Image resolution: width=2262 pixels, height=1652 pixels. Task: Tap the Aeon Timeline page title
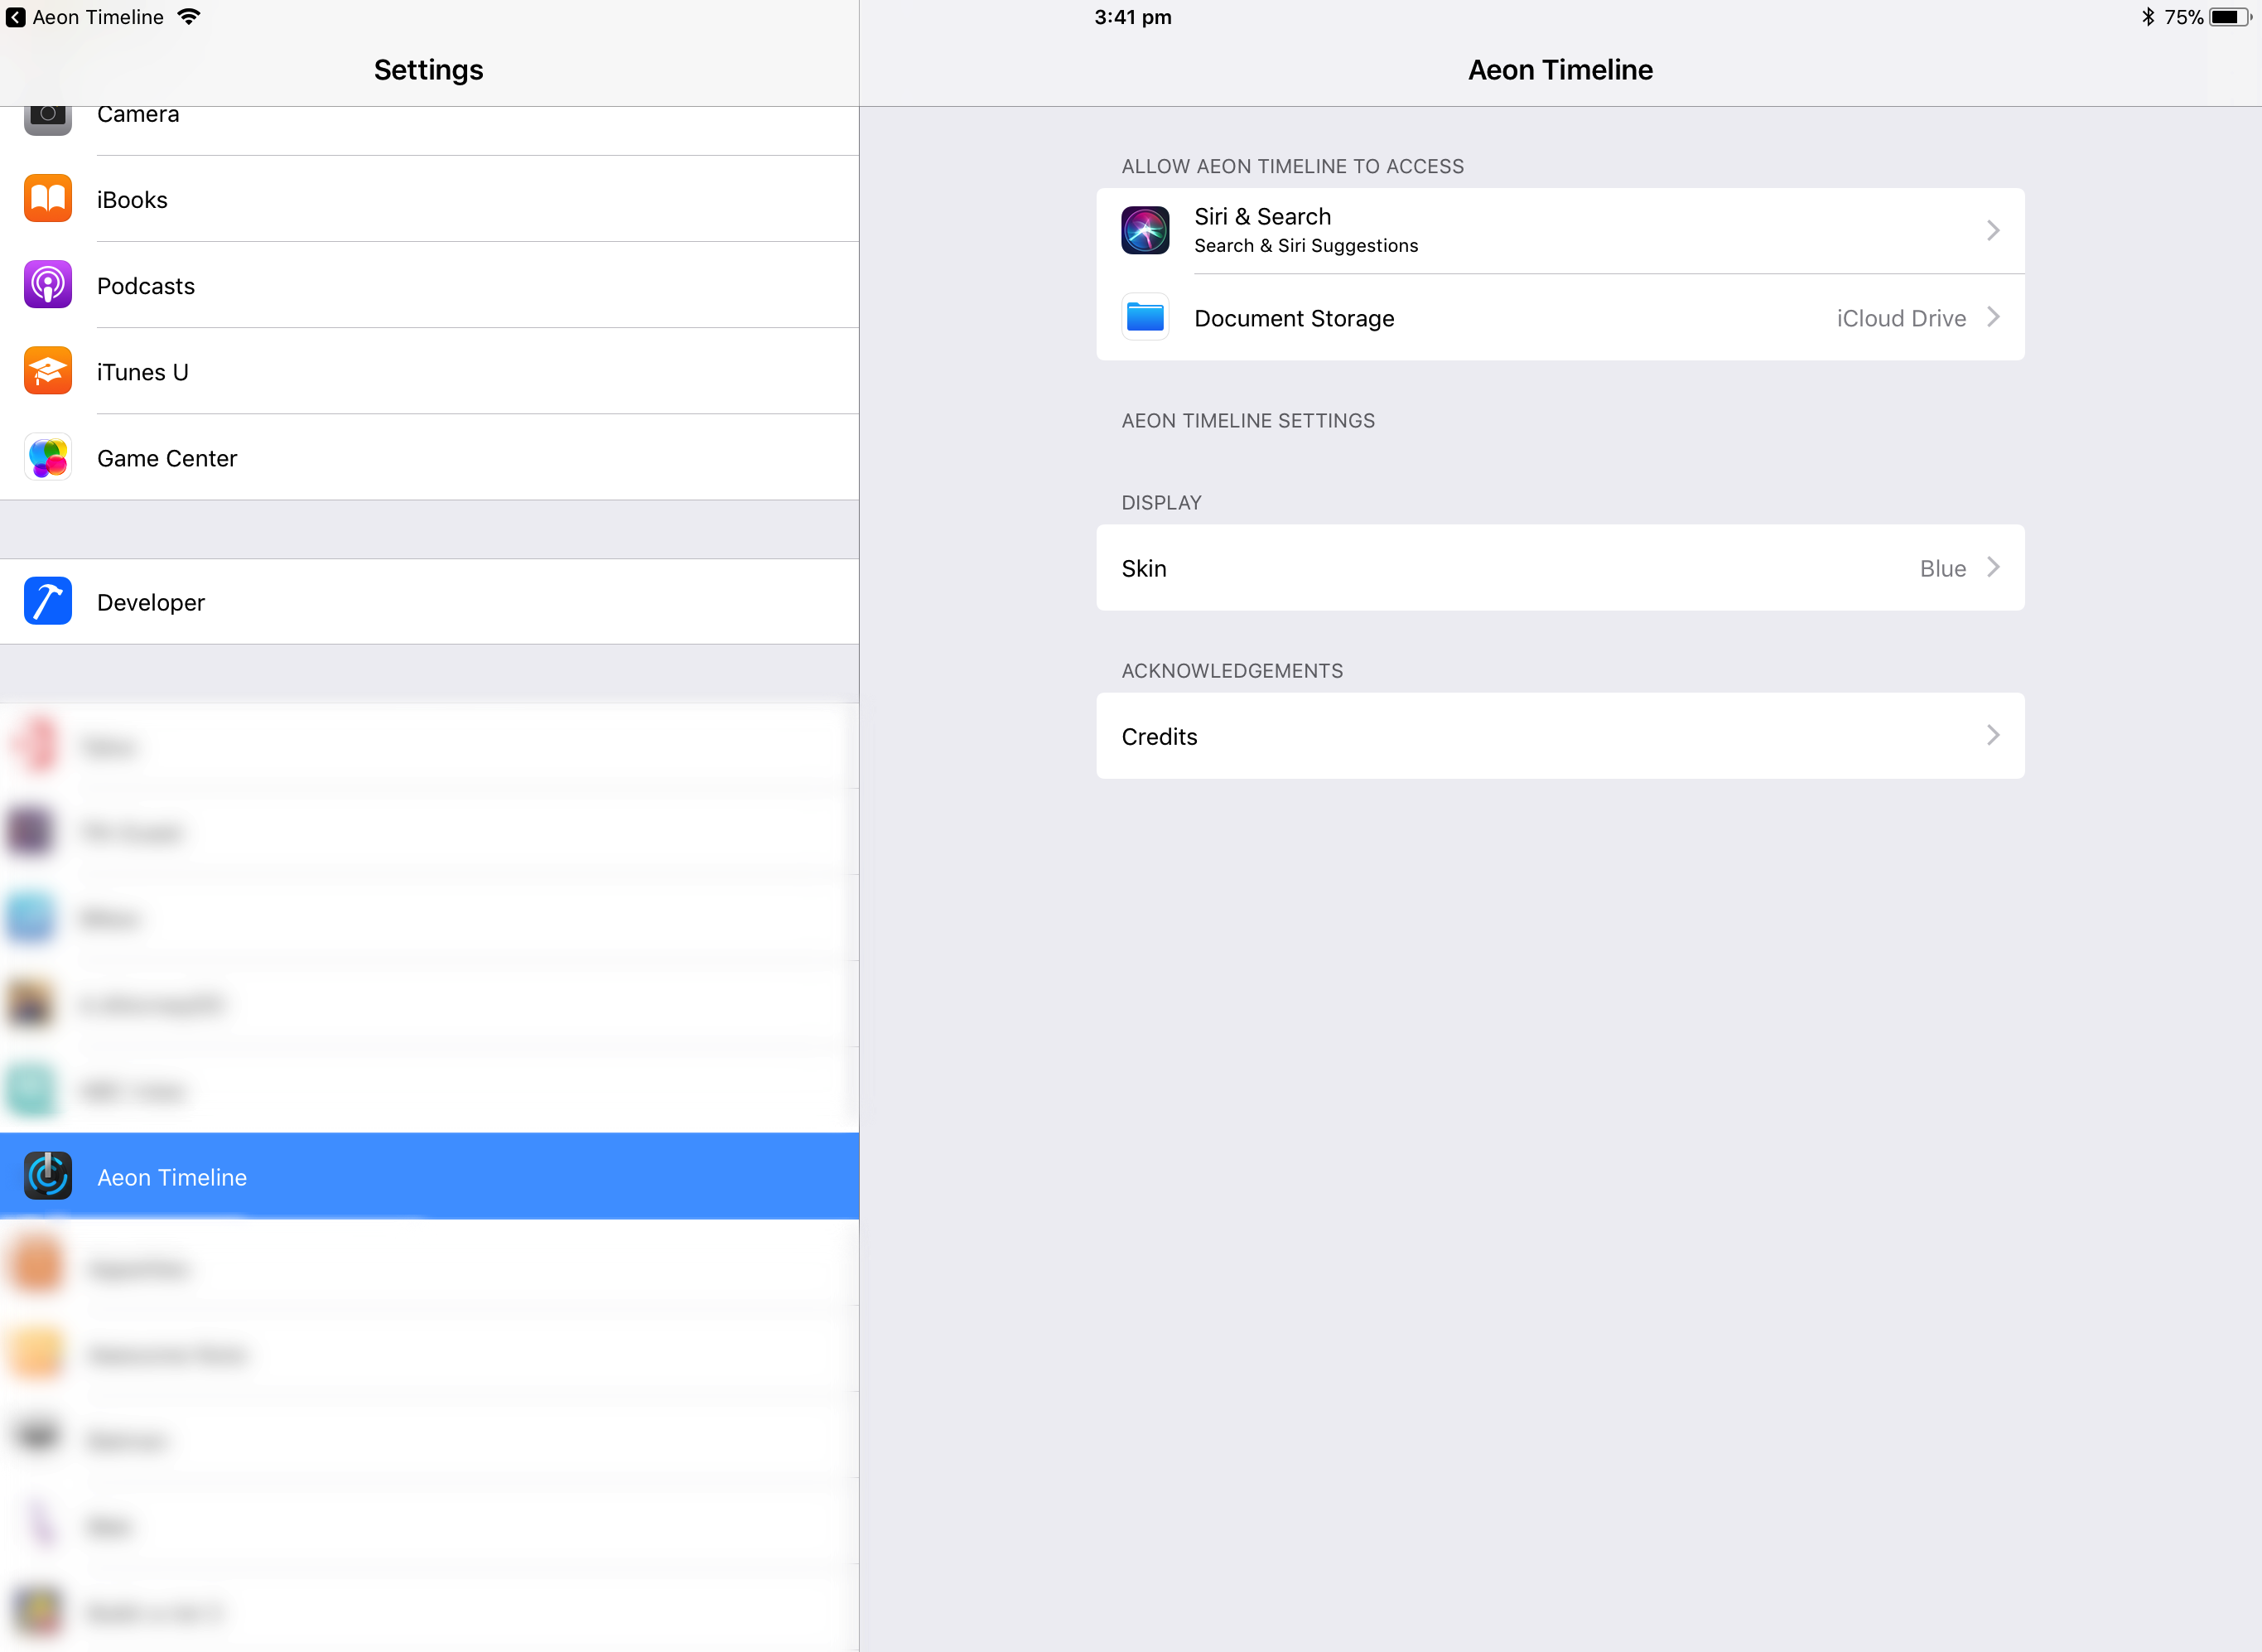click(x=1560, y=70)
